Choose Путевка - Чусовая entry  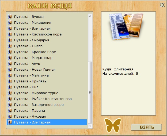[x=47, y=116]
